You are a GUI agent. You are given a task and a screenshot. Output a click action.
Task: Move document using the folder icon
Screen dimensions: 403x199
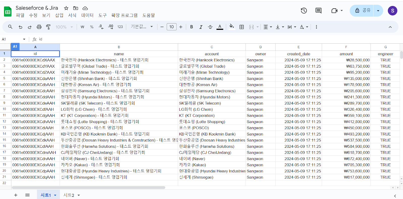[x=76, y=8]
